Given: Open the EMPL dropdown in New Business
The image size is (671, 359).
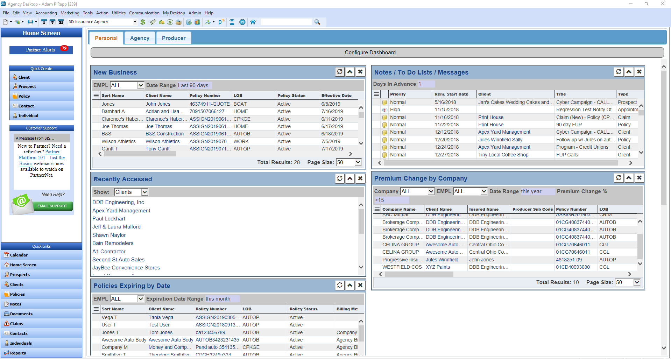Looking at the screenshot, I should pyautogui.click(x=127, y=85).
